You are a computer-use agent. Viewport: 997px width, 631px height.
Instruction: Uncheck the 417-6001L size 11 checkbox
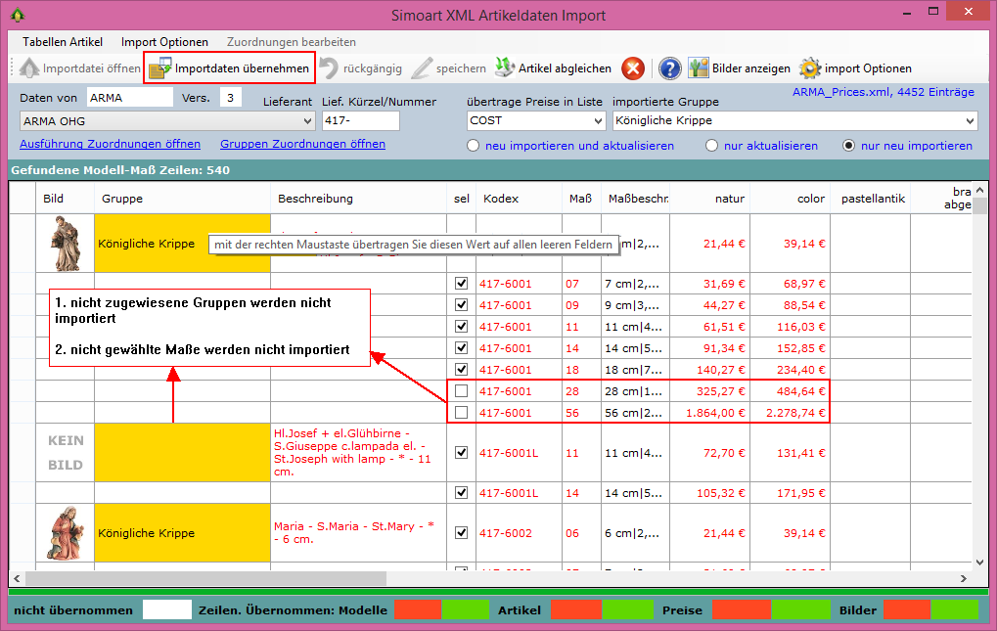click(462, 453)
